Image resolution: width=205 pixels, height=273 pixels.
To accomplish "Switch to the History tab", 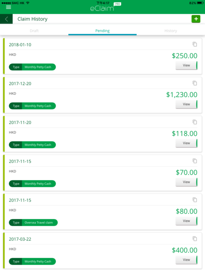I will (x=171, y=31).
